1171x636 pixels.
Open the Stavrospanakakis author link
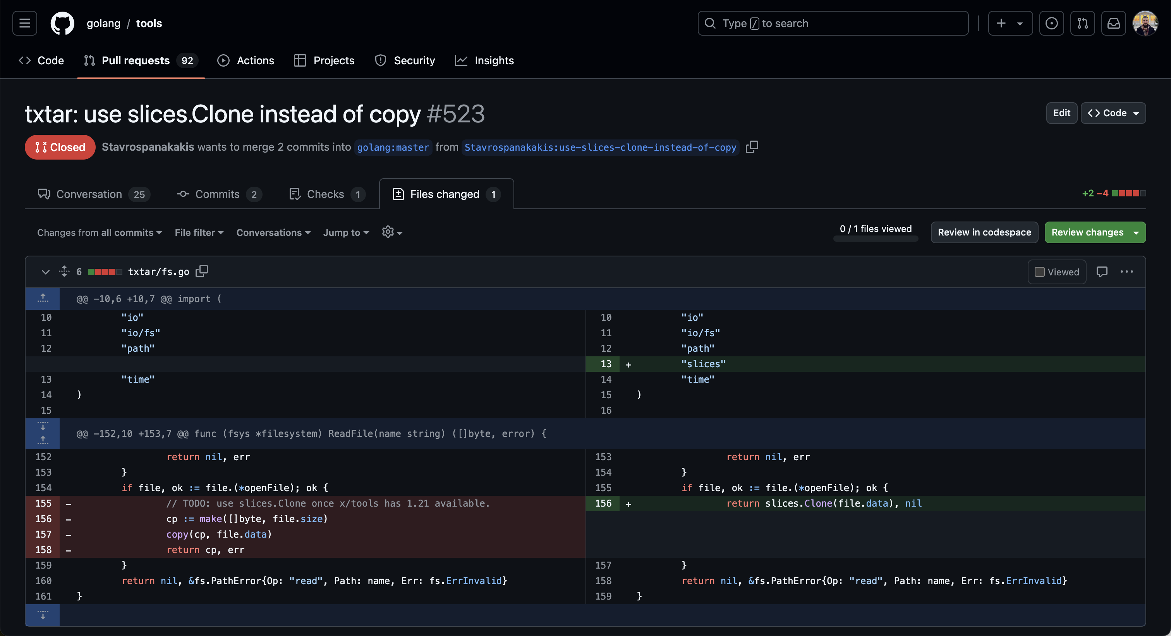click(x=148, y=147)
